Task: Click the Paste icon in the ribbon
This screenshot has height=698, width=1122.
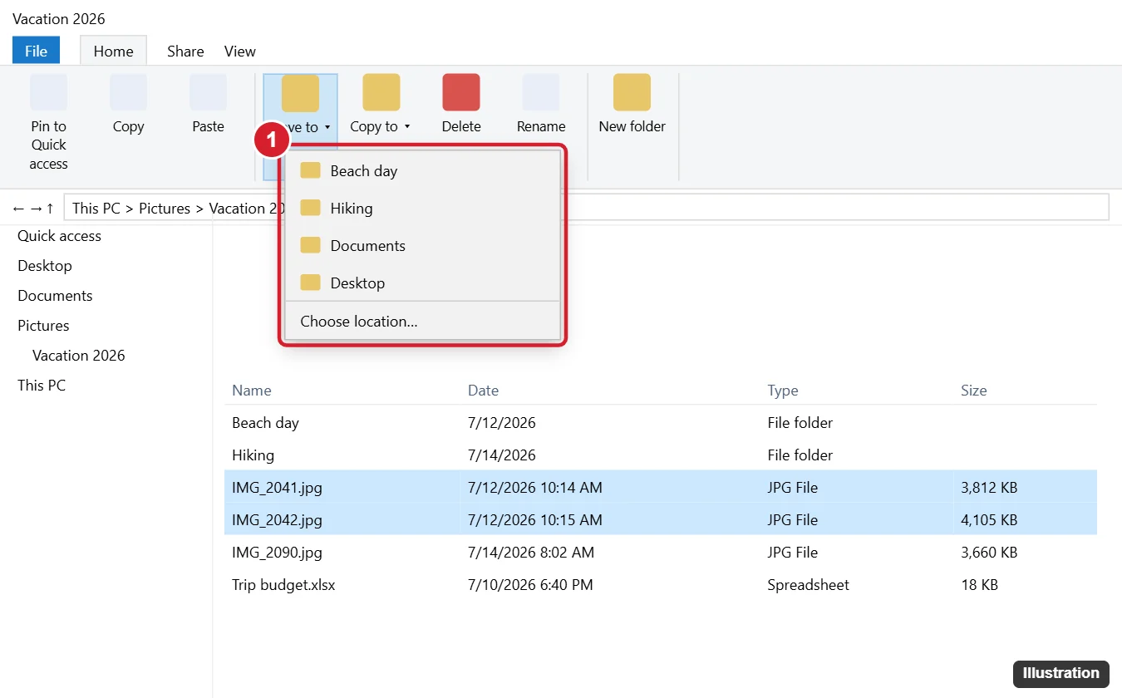Action: pos(208,92)
